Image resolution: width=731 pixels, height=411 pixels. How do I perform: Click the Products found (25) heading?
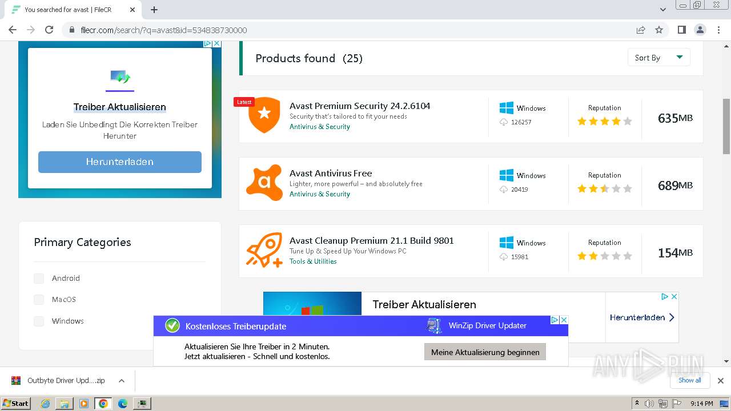[x=308, y=58]
